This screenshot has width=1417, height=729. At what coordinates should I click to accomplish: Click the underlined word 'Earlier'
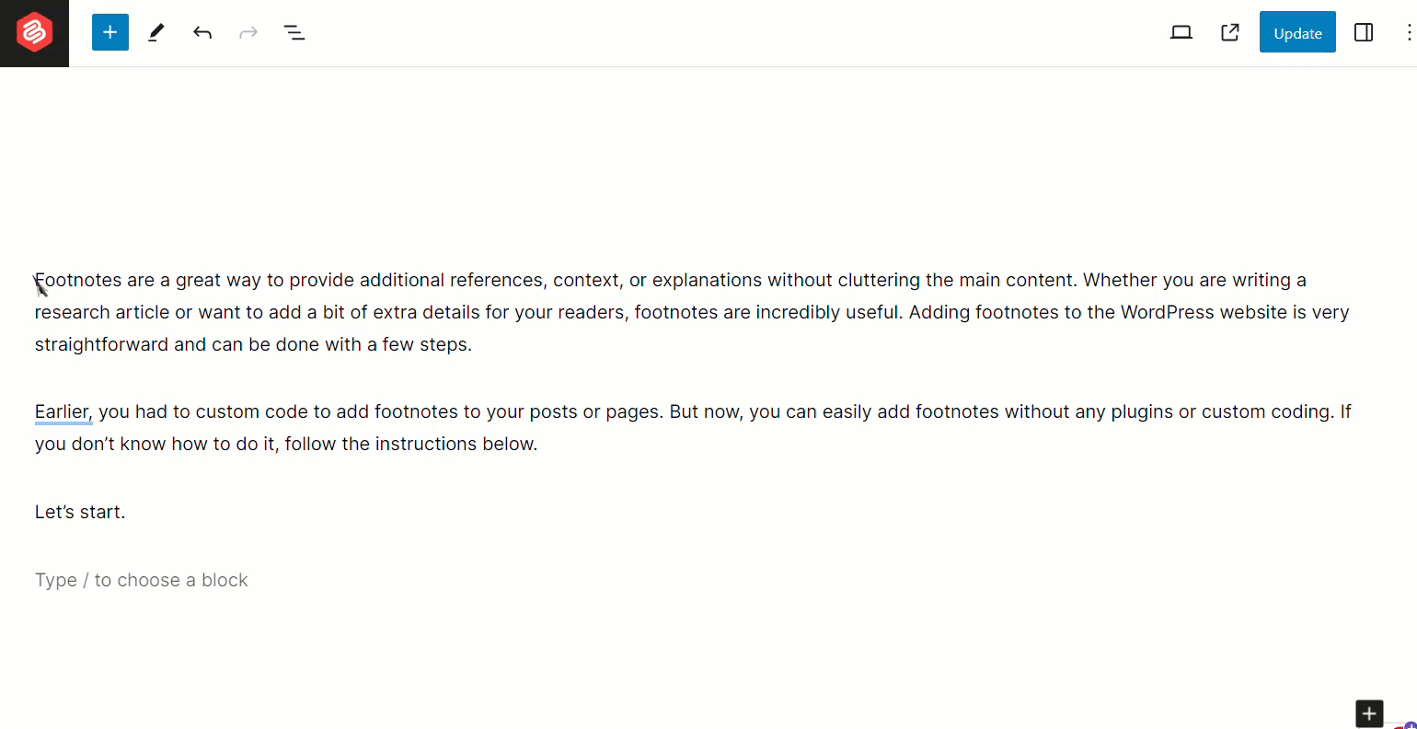pos(63,411)
